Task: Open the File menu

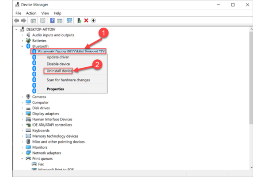Action: tap(18, 13)
